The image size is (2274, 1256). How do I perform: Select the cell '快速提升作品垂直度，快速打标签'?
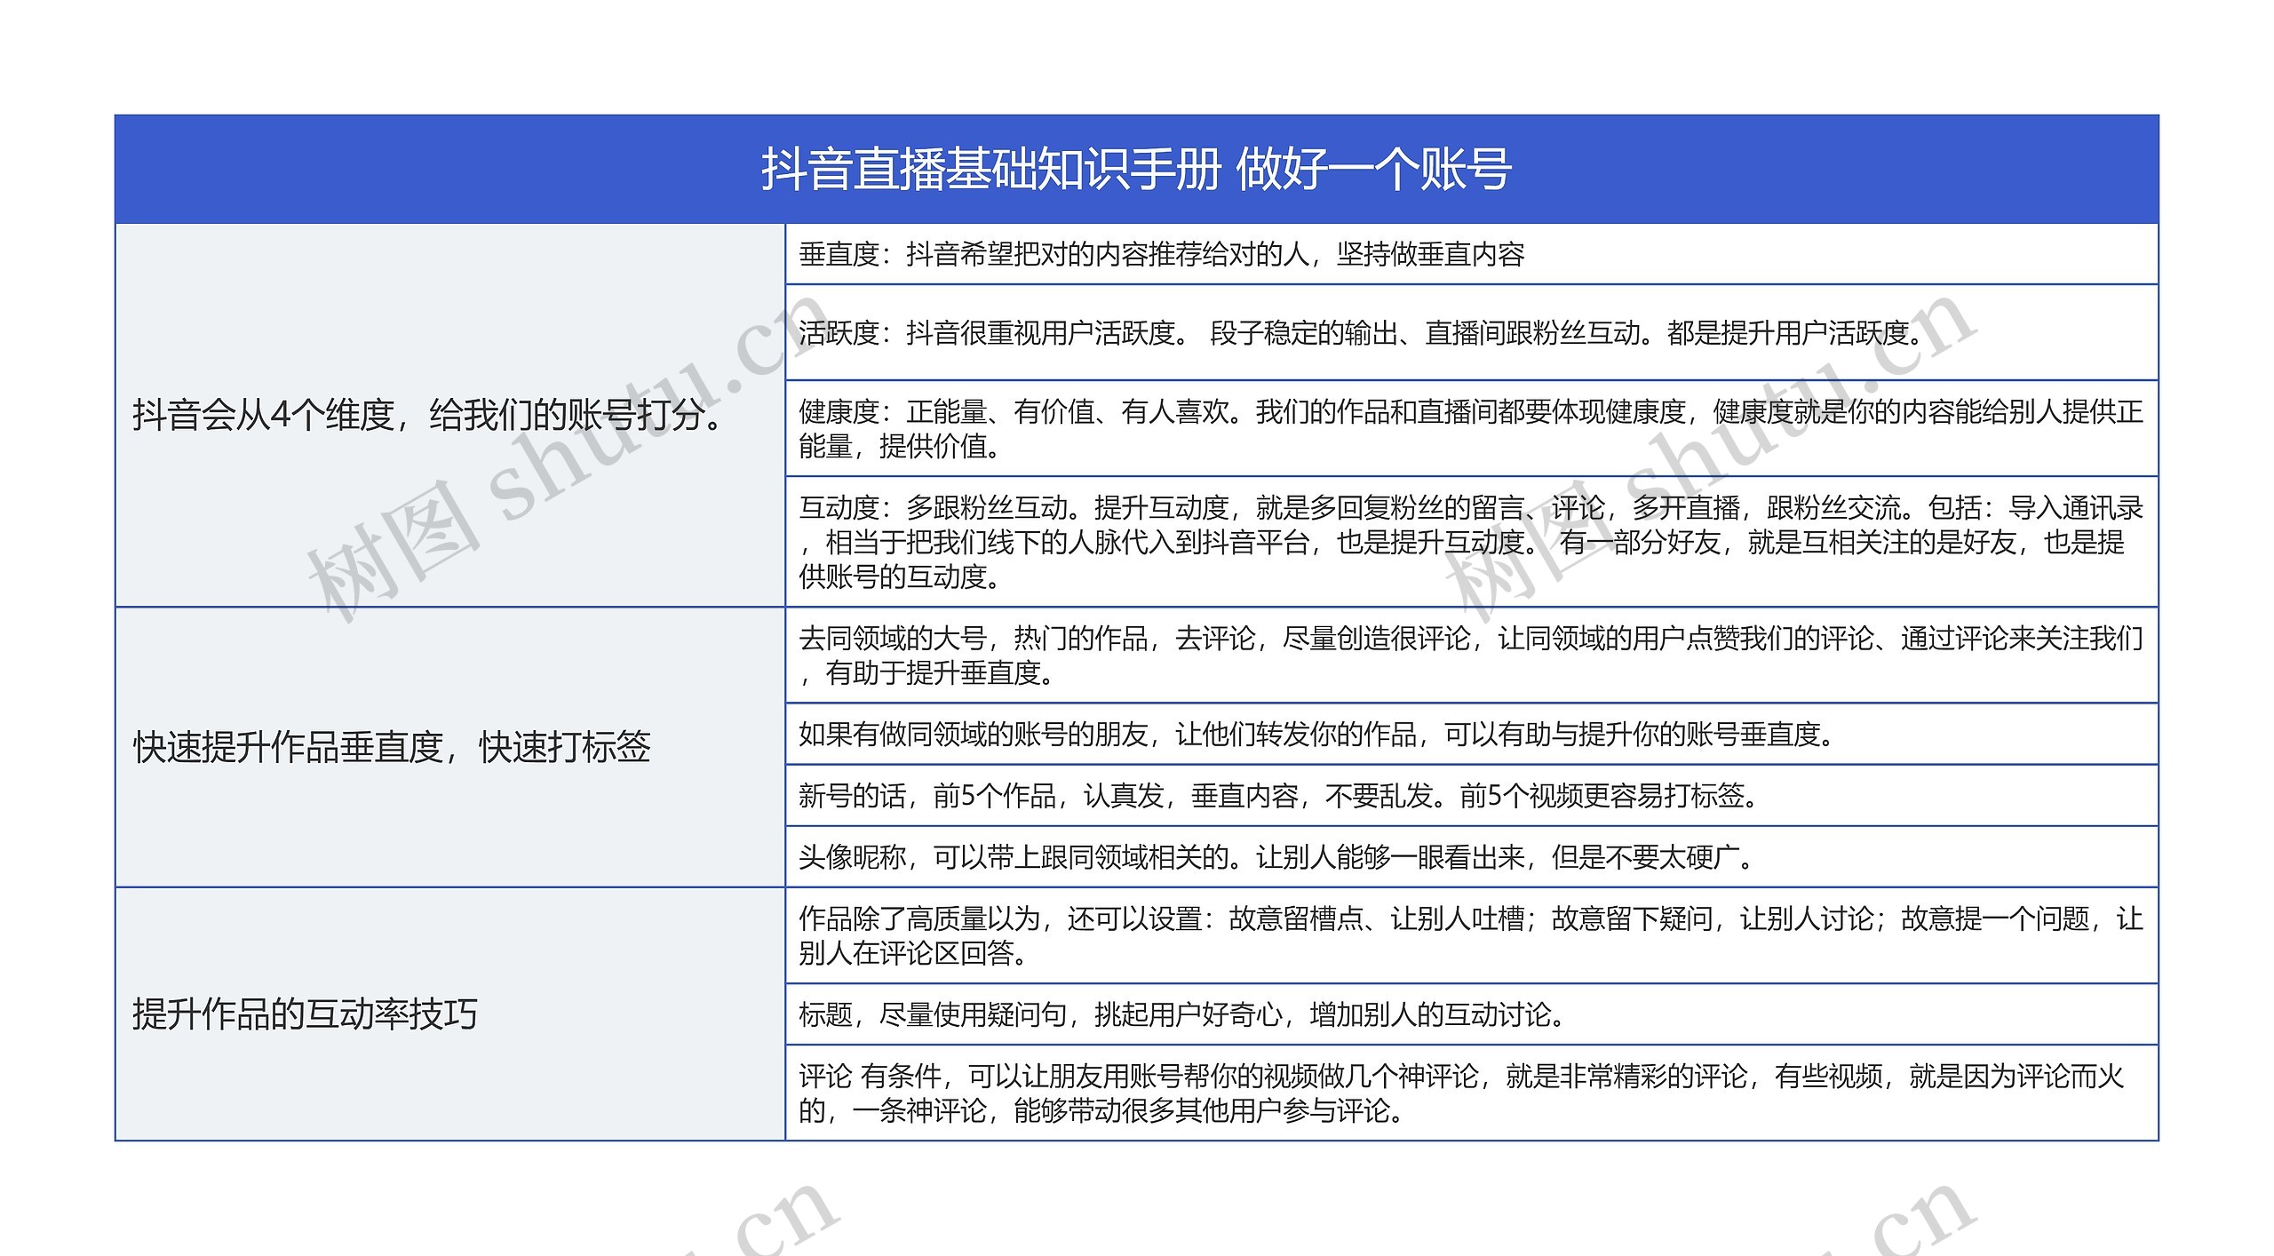[x=450, y=747]
